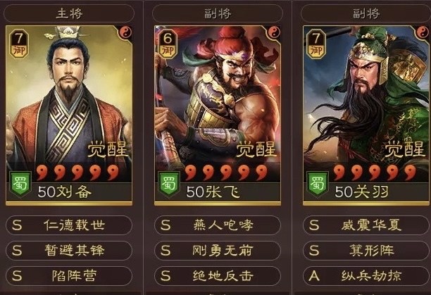This screenshot has height=295, width=431.
Task: Tap the yin-yang icon on Zhang Fei's card
Action: pos(274,33)
